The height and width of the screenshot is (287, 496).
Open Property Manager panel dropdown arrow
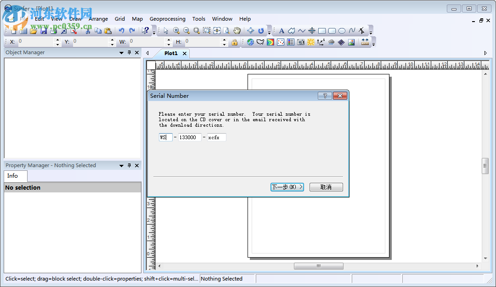(x=121, y=165)
